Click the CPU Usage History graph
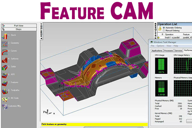The width and height of the screenshot is (192, 128). (x=183, y=66)
